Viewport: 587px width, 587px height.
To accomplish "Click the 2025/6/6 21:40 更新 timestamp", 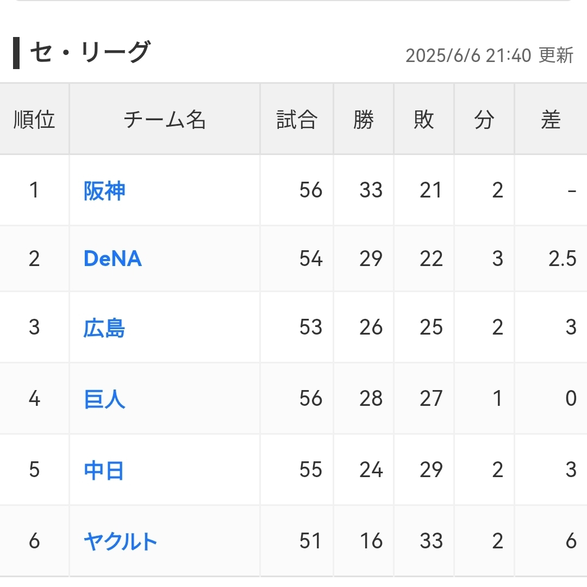I will pyautogui.click(x=489, y=55).
